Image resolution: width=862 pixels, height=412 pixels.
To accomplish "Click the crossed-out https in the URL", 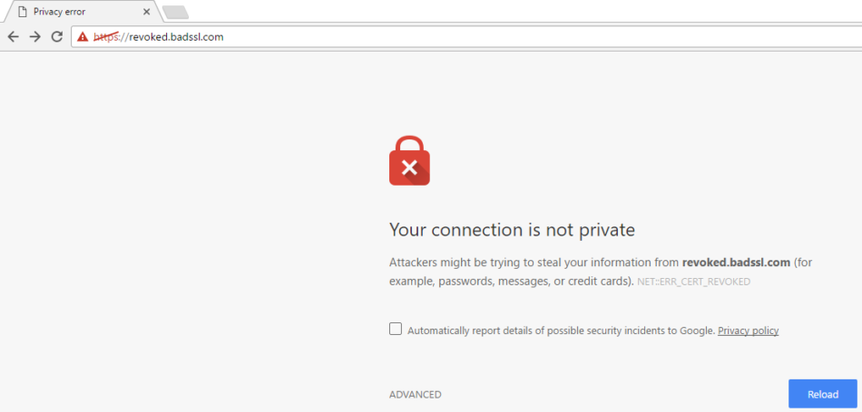I will coord(106,37).
